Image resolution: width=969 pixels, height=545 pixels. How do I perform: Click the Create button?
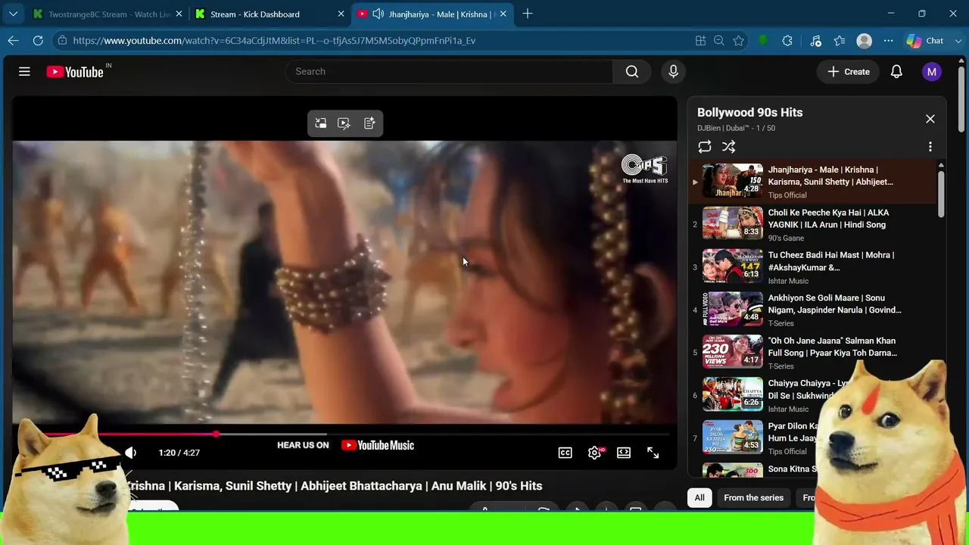(849, 71)
